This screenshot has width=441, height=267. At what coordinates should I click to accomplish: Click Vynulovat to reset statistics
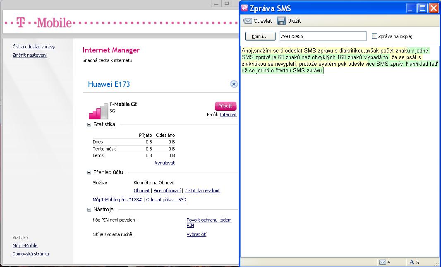[165, 163]
